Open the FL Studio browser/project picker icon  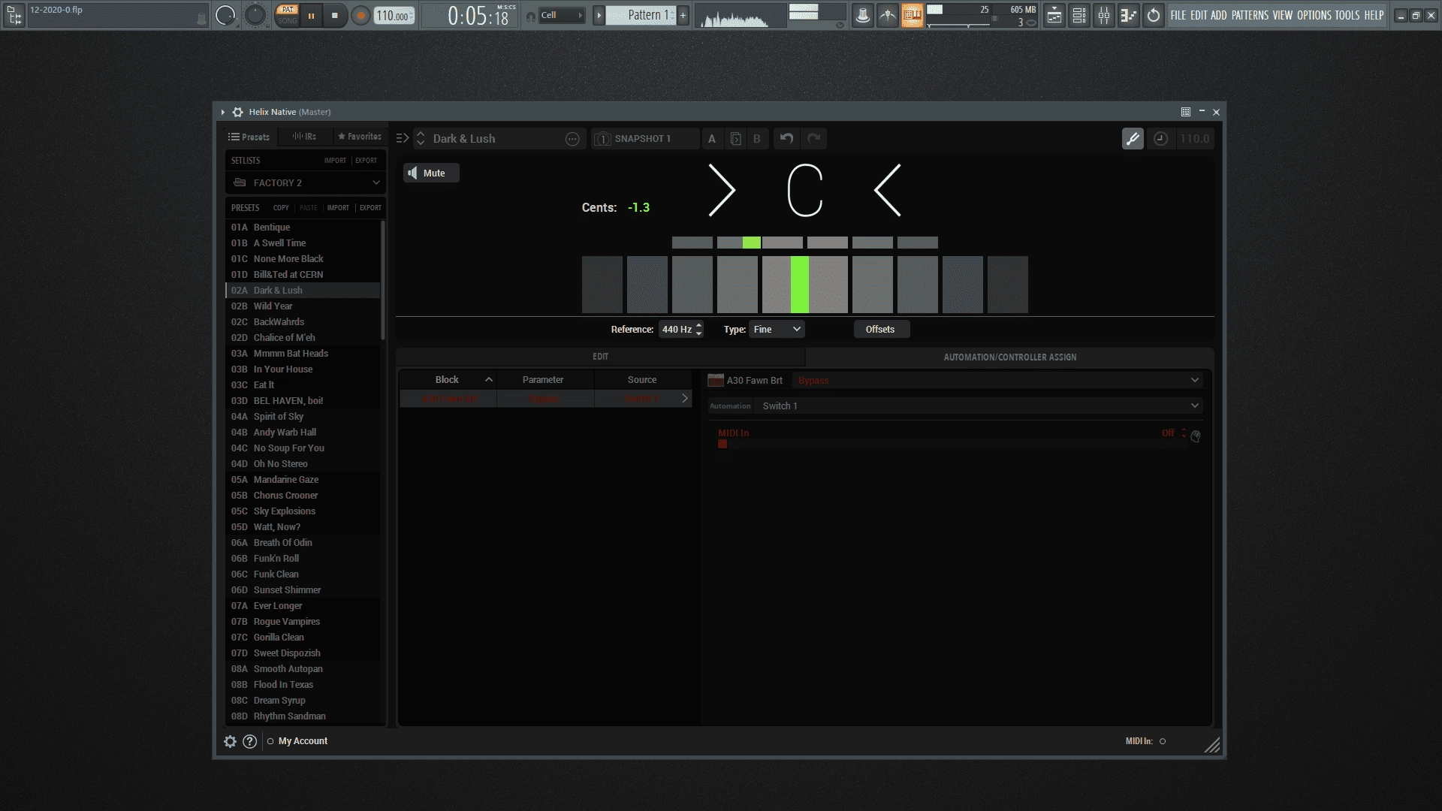click(14, 15)
